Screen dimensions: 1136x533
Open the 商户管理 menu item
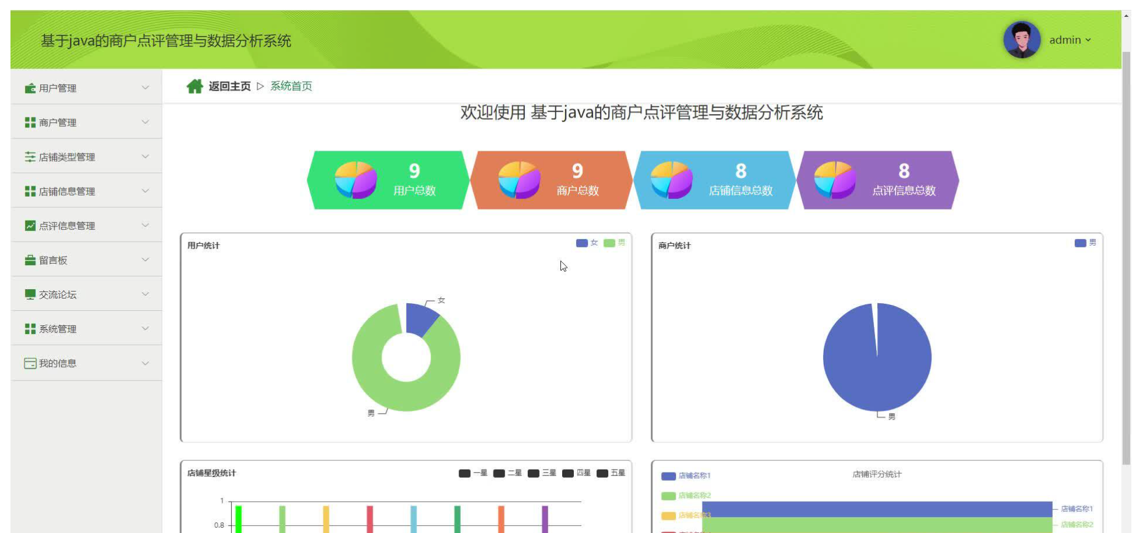pos(86,122)
